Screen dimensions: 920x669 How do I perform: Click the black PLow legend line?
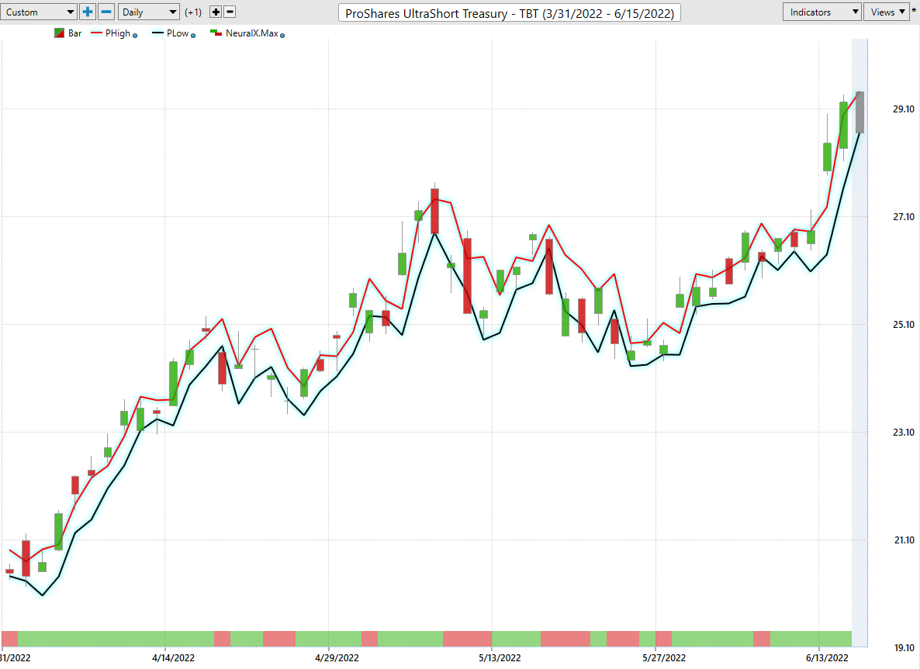pyautogui.click(x=157, y=33)
